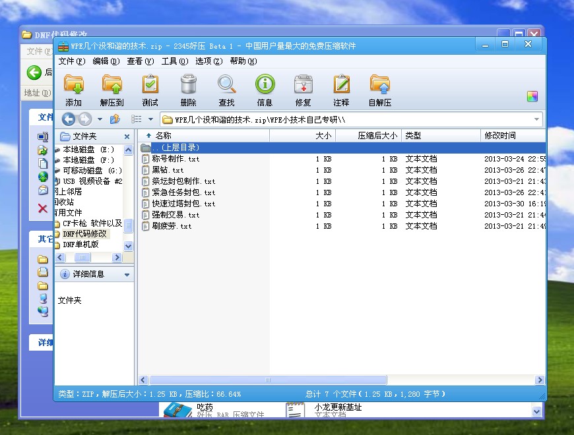Click the address path input field
The height and width of the screenshot is (435, 574).
351,119
